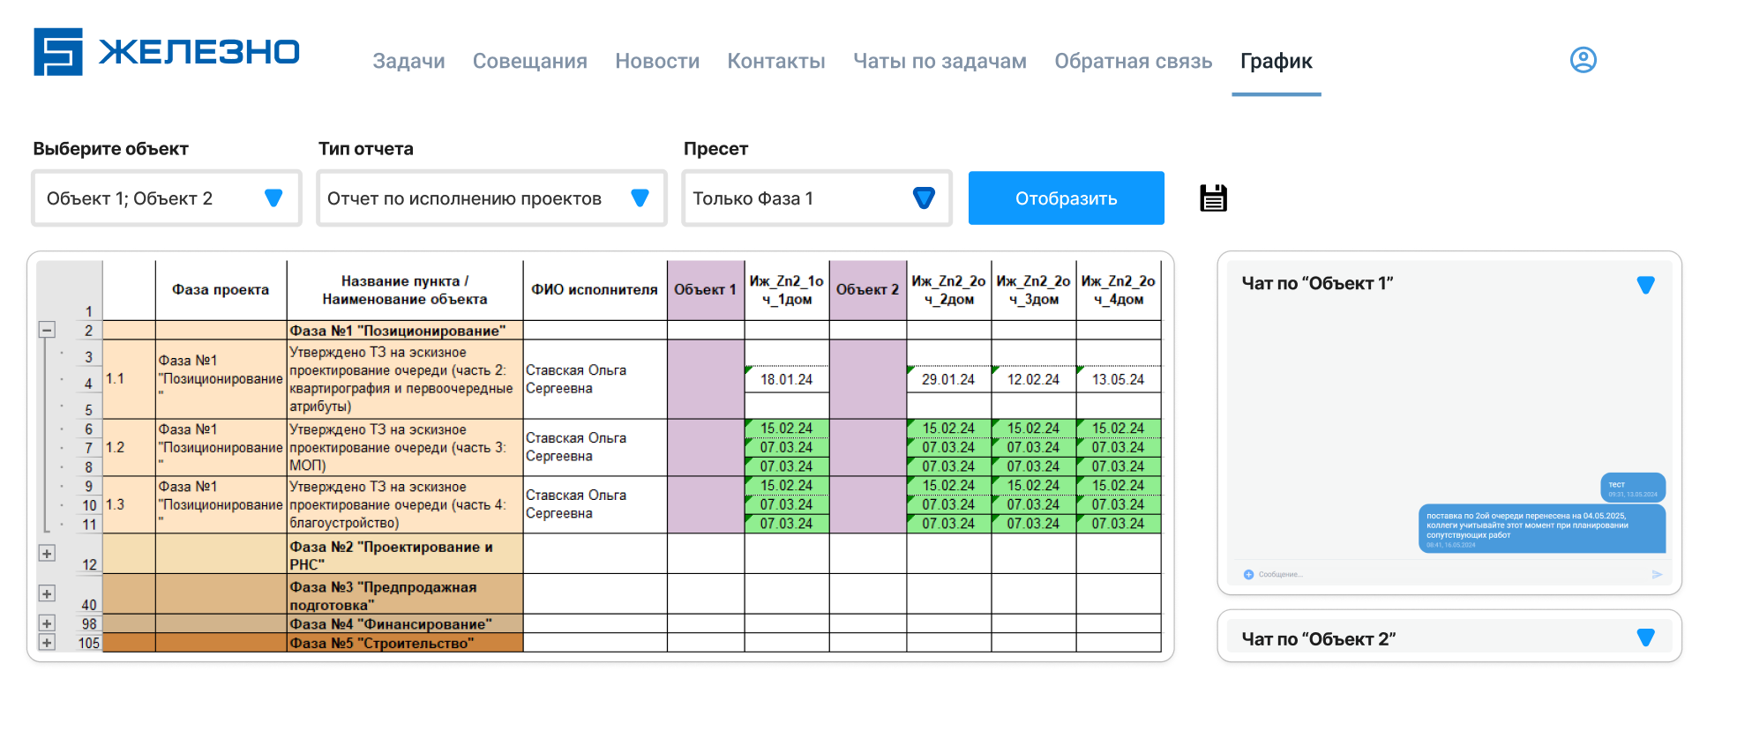Expand Фаза №4 row group with plus icon
Image resolution: width=1752 pixels, height=753 pixels.
pos(48,623)
